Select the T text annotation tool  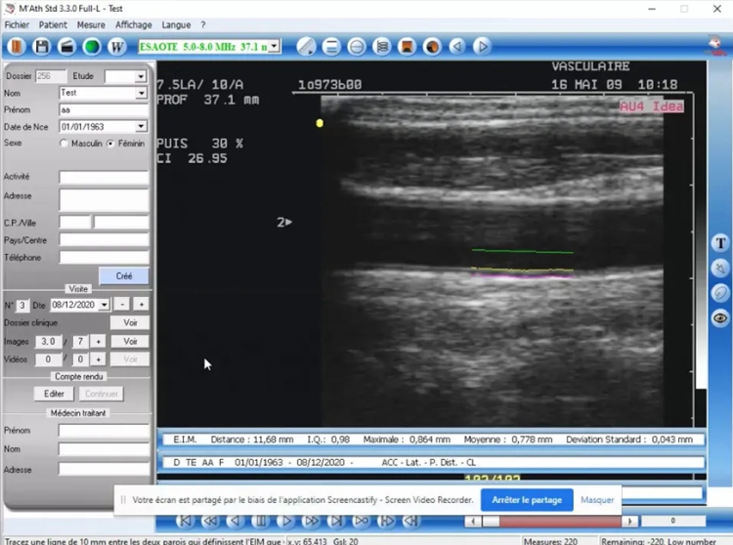[x=720, y=243]
